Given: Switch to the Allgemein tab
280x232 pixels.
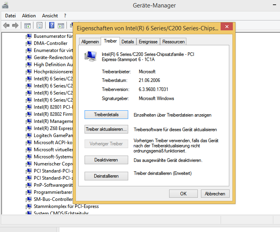Looking at the screenshot, I should (x=90, y=42).
